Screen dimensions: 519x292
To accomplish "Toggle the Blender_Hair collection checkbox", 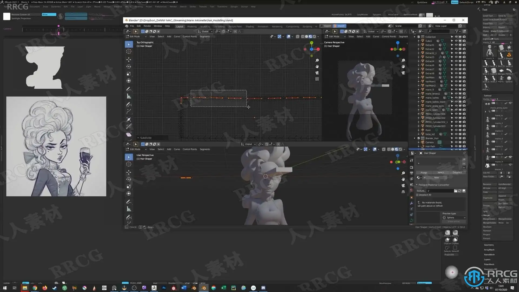I will point(419,138).
